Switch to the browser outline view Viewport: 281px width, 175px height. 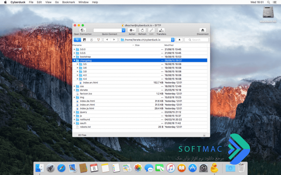click(77, 40)
